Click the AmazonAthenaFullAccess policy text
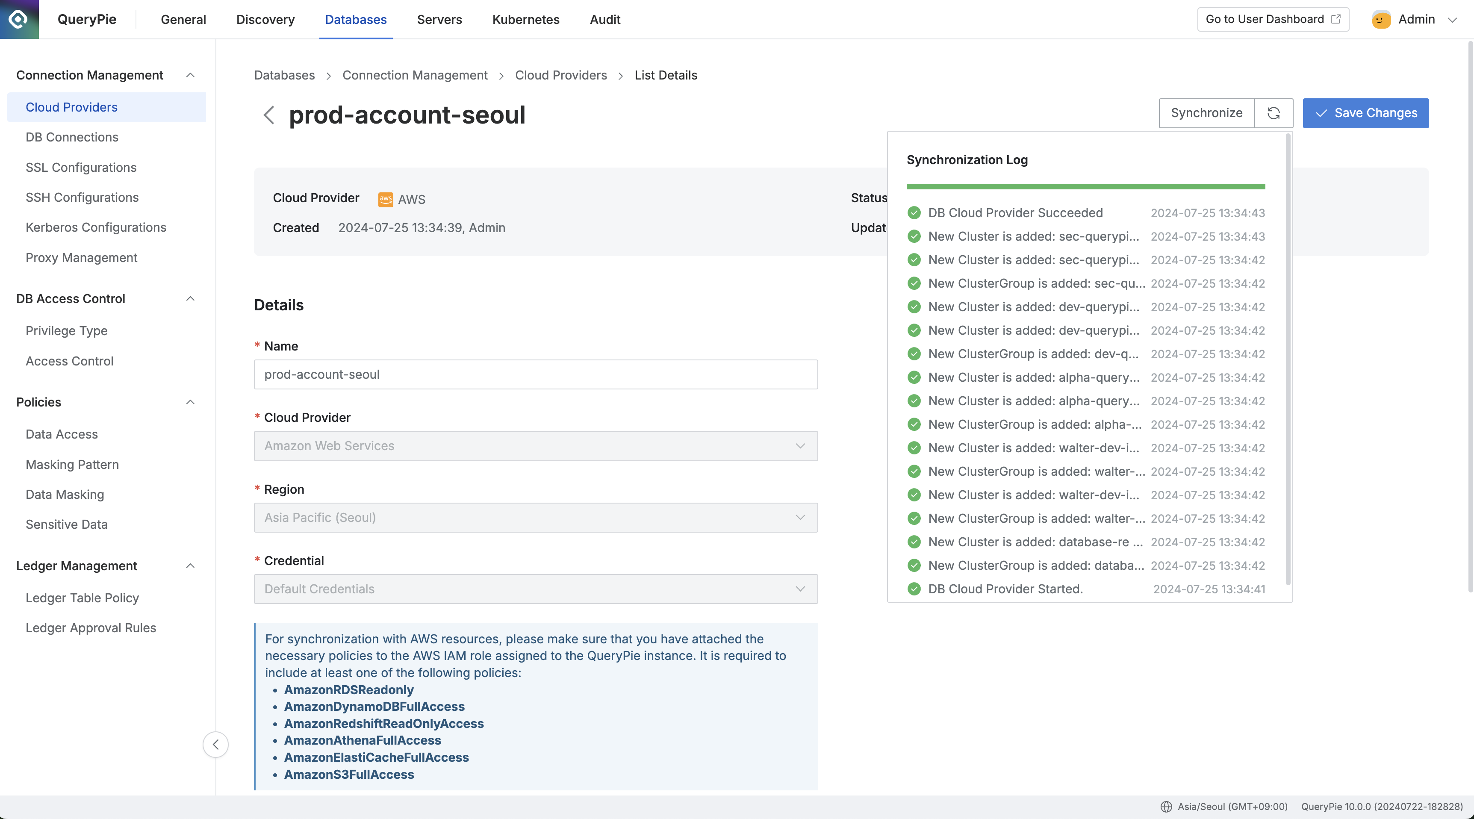Viewport: 1474px width, 819px height. click(362, 740)
